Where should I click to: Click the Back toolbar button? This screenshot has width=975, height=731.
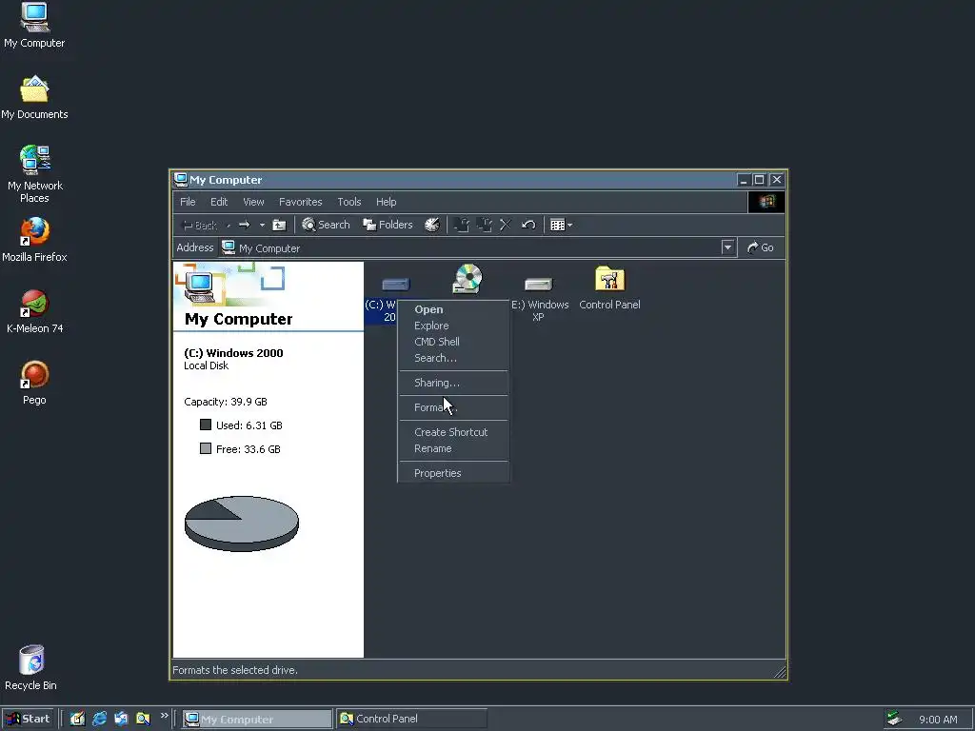pos(199,225)
